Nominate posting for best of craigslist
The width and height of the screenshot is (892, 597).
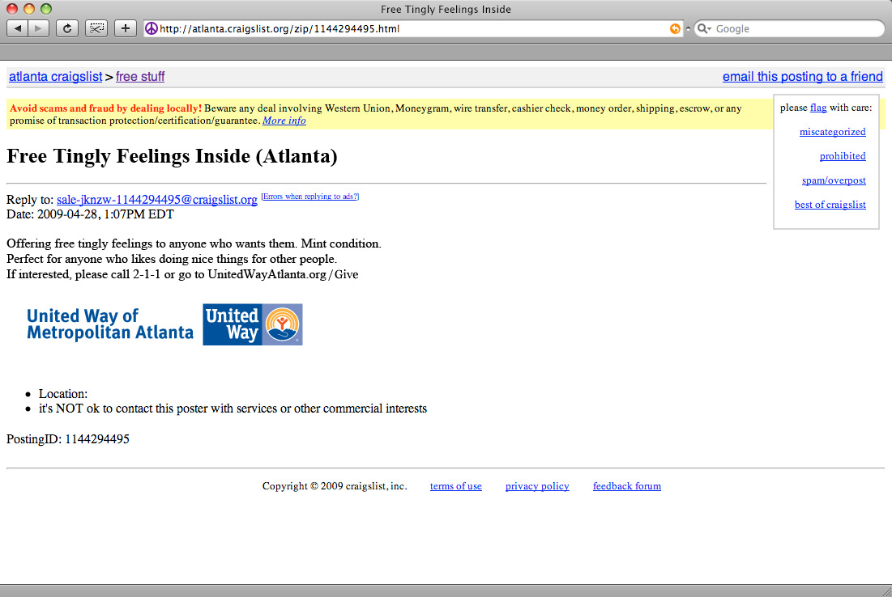(x=830, y=205)
